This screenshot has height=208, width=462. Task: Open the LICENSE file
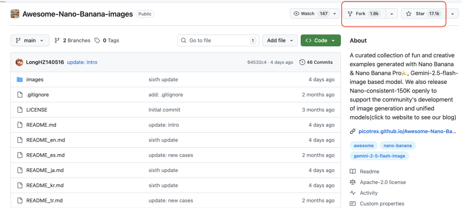click(36, 110)
